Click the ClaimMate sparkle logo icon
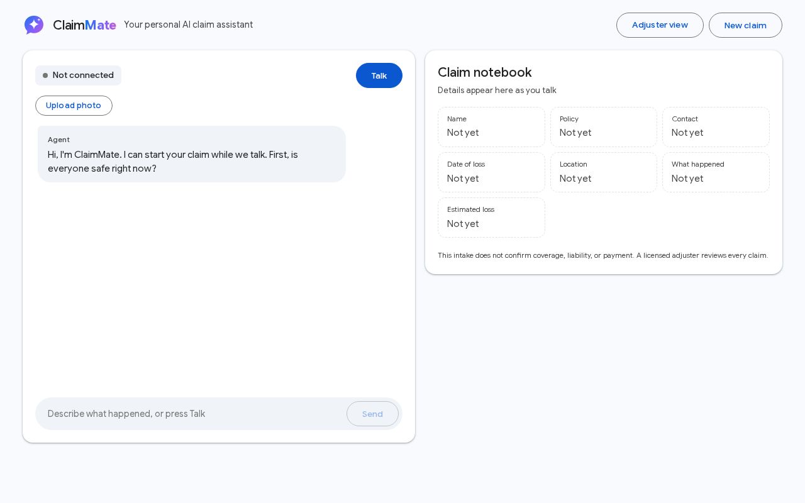 click(x=34, y=25)
